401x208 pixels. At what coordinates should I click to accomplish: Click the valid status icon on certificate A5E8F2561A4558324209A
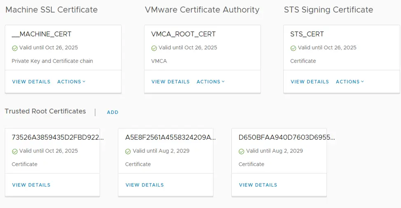(x=128, y=152)
